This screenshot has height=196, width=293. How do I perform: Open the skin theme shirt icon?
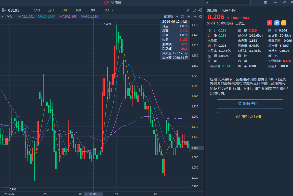pos(265,3)
